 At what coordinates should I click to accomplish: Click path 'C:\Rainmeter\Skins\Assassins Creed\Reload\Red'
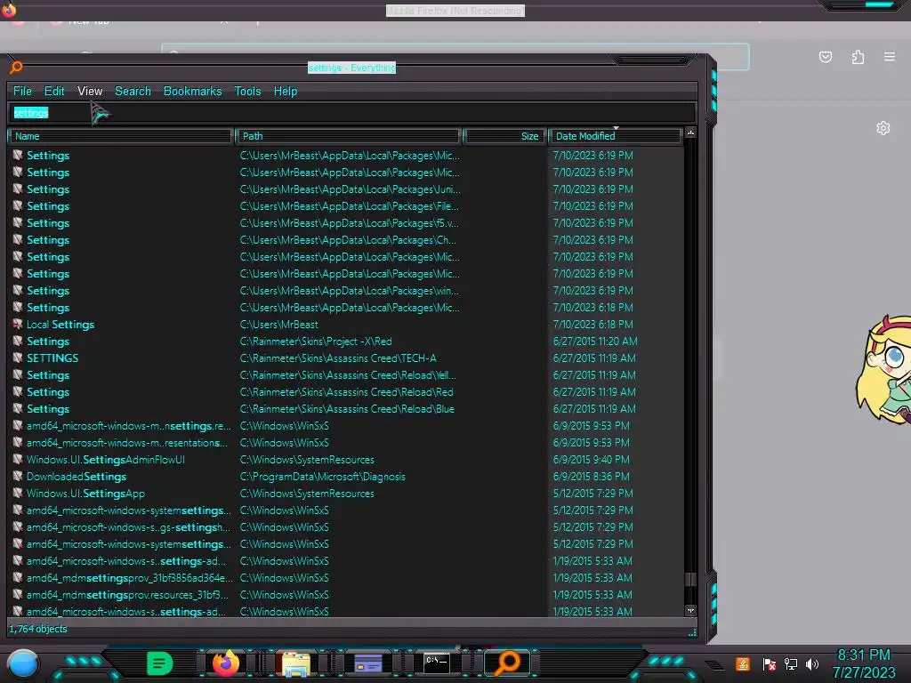tap(346, 392)
